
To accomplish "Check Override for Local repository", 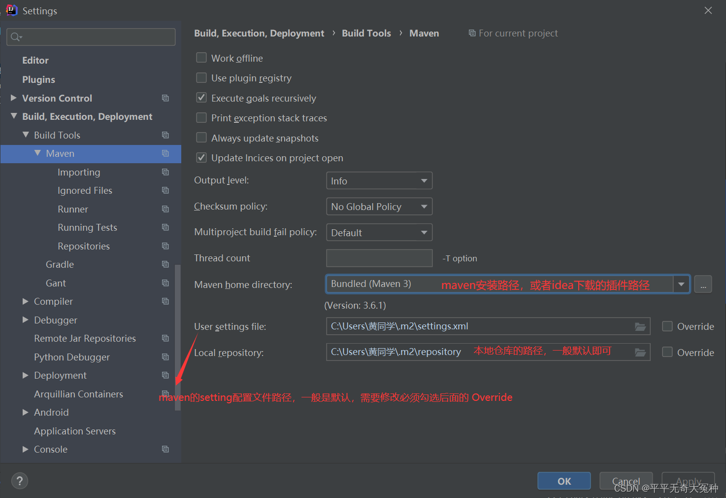I will (667, 352).
